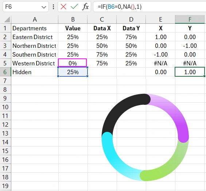The image size is (206, 191).
Task: Click the Departments header cell
Action: point(35,28)
